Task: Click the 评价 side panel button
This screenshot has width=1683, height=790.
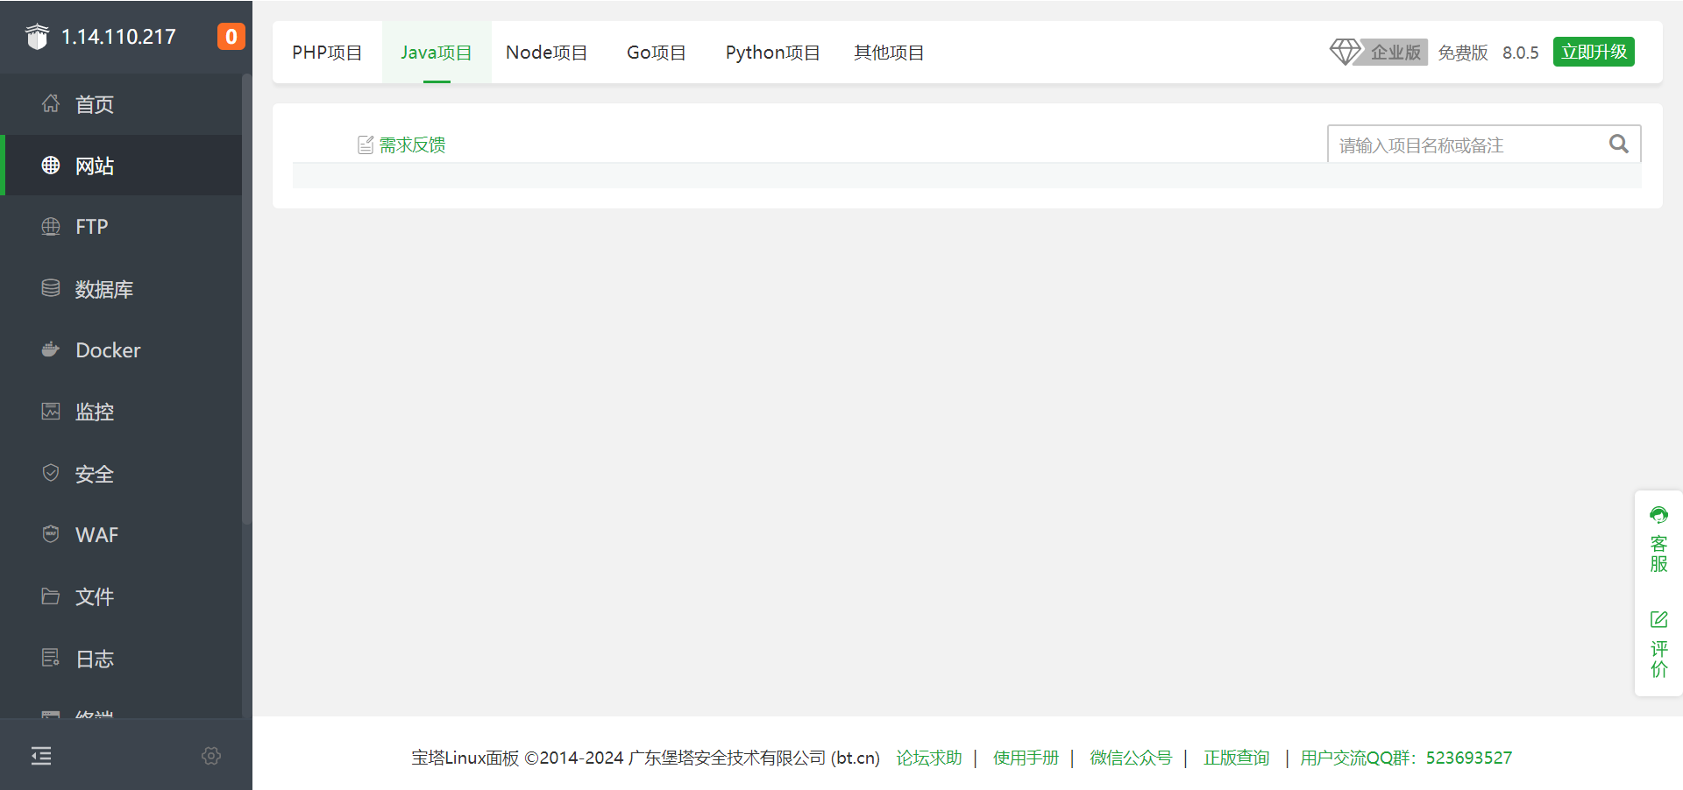Action: click(x=1658, y=645)
